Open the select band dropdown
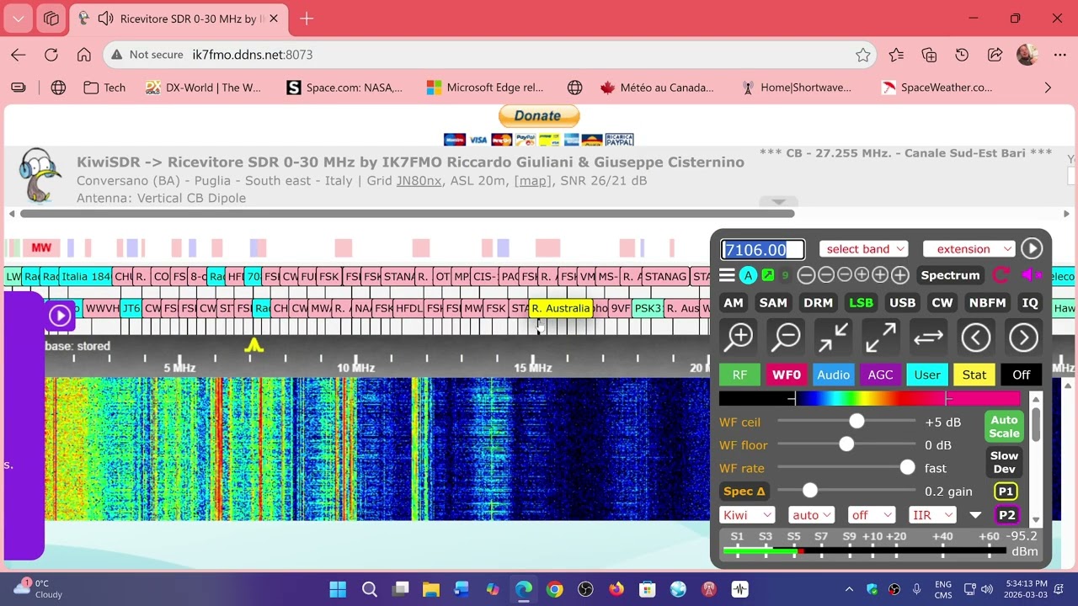This screenshot has width=1078, height=606. point(863,249)
